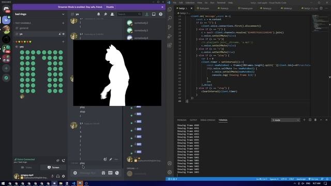Open VS Code Search view

pos(170,18)
